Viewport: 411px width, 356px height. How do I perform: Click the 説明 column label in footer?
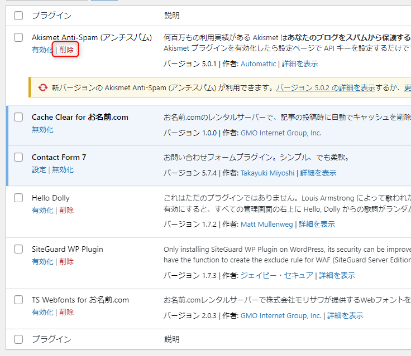point(171,339)
